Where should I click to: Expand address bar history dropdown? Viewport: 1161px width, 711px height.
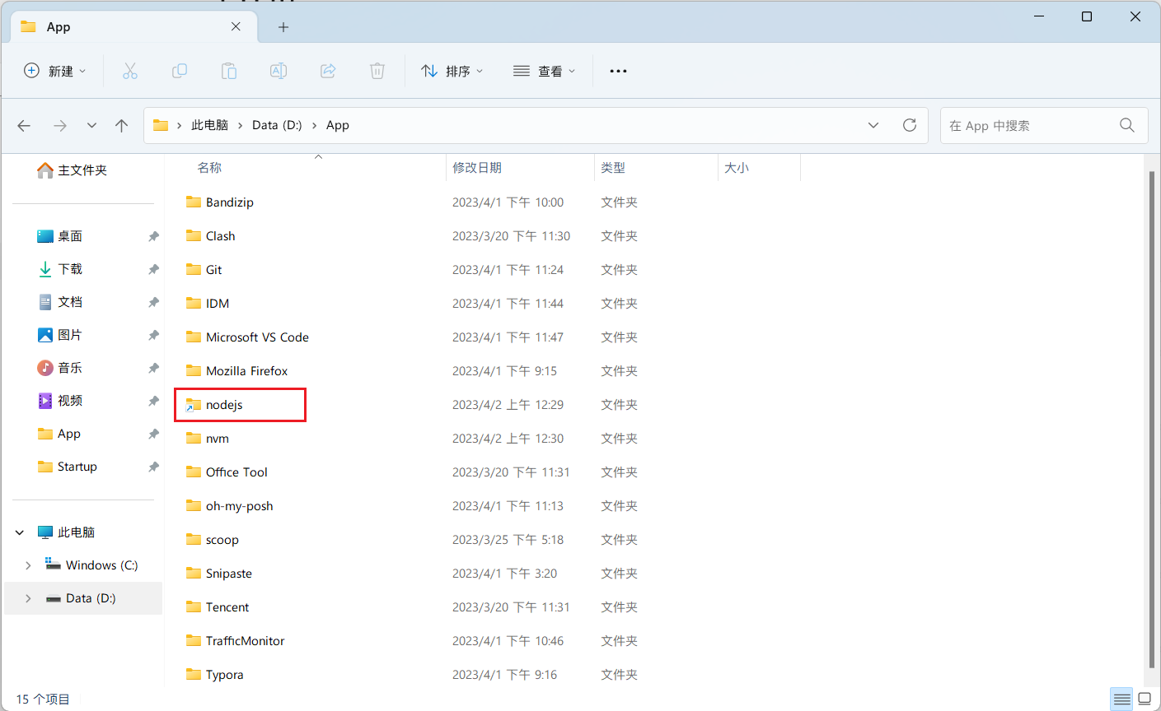coord(873,125)
